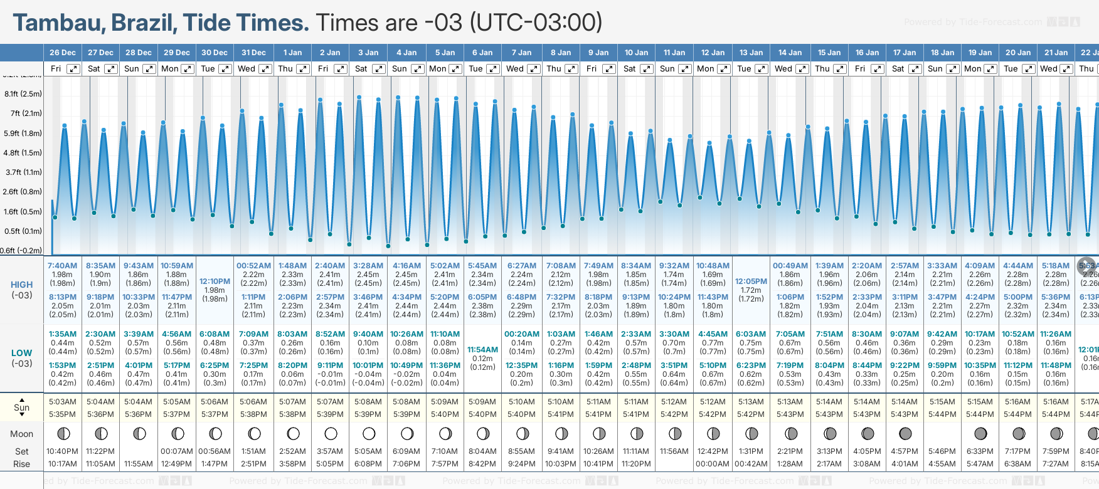
Task: Click the expand icon beside Mon 5 Jan
Action: point(456,69)
